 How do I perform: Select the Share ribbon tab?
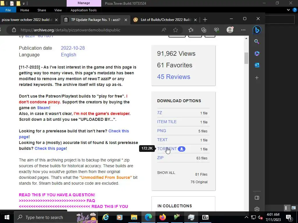tap(42, 10)
